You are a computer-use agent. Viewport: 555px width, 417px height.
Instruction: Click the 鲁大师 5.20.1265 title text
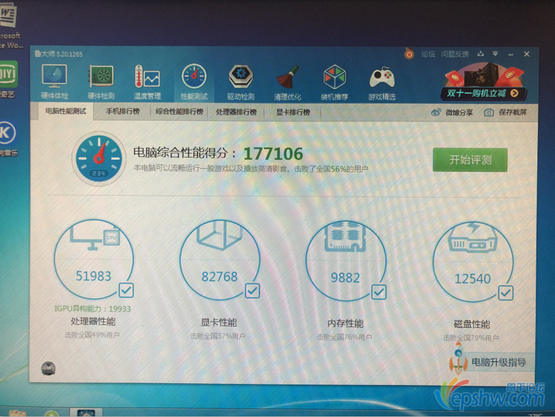(58, 54)
